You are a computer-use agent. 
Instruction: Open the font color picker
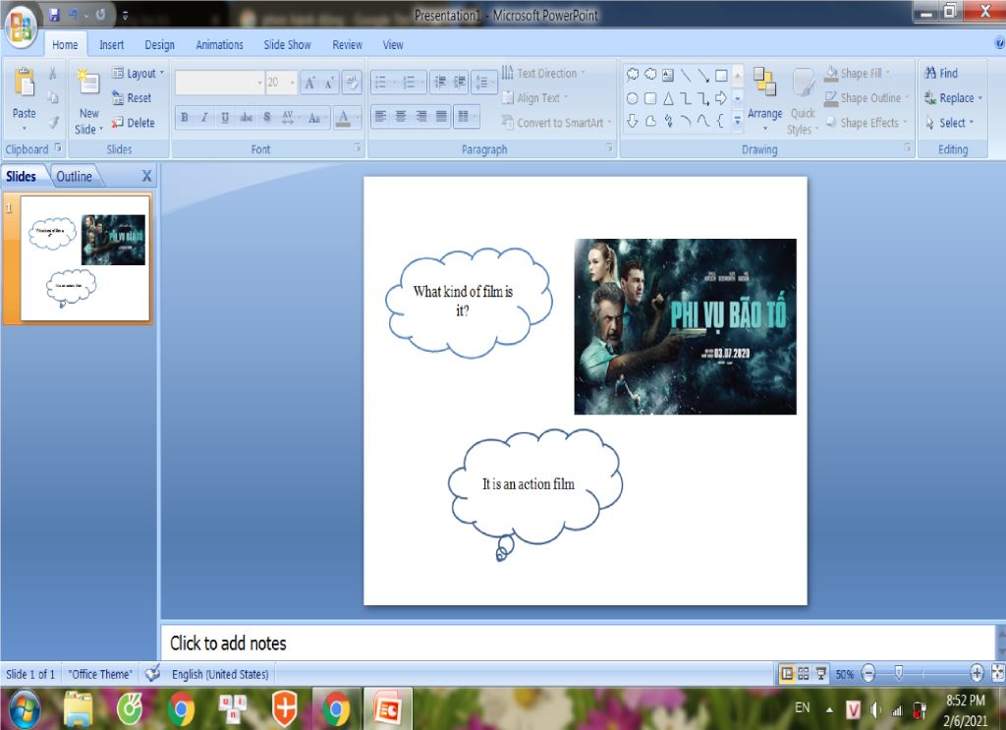[x=347, y=117]
